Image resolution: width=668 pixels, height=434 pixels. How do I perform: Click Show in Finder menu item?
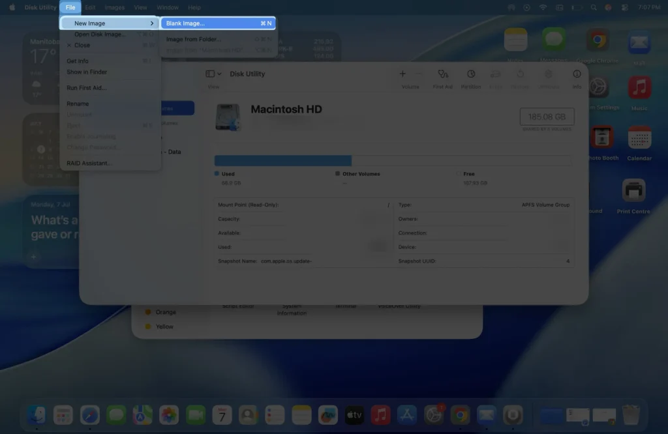point(88,72)
